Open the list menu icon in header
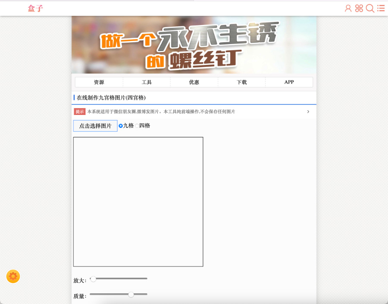388x304 pixels. pos(381,8)
